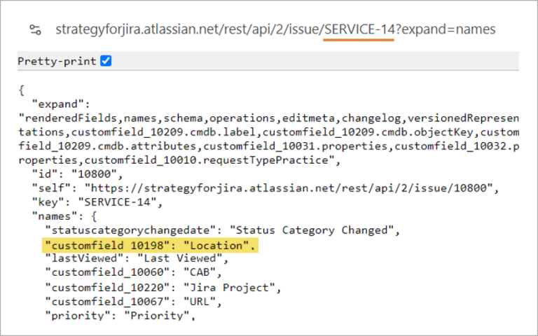
Task: Click the customfield_10060 CAB entry
Action: [x=134, y=272]
